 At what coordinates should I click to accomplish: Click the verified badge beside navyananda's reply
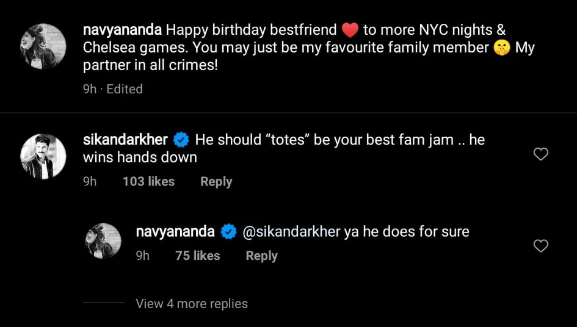click(x=228, y=232)
